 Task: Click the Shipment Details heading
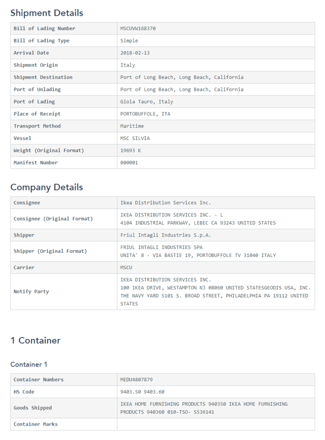pos(47,13)
